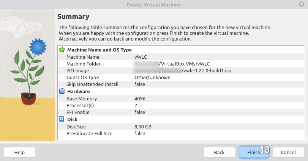Close the Create Virtual Machine dialog
This screenshot has width=308, height=161.
(x=301, y=5)
